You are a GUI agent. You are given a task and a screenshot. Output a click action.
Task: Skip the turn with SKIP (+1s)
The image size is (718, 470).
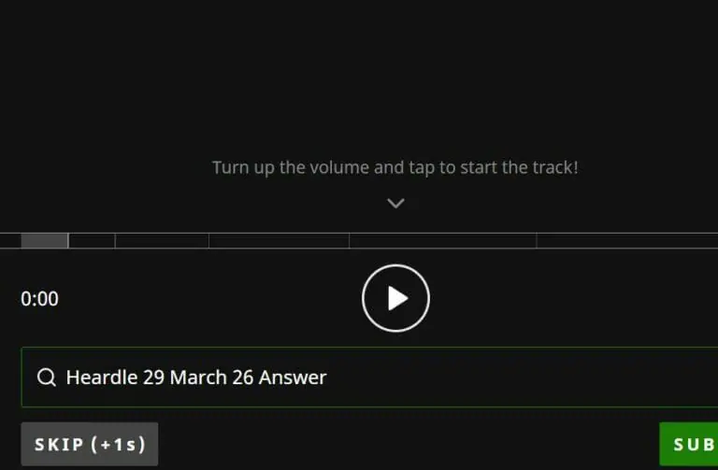pos(90,444)
